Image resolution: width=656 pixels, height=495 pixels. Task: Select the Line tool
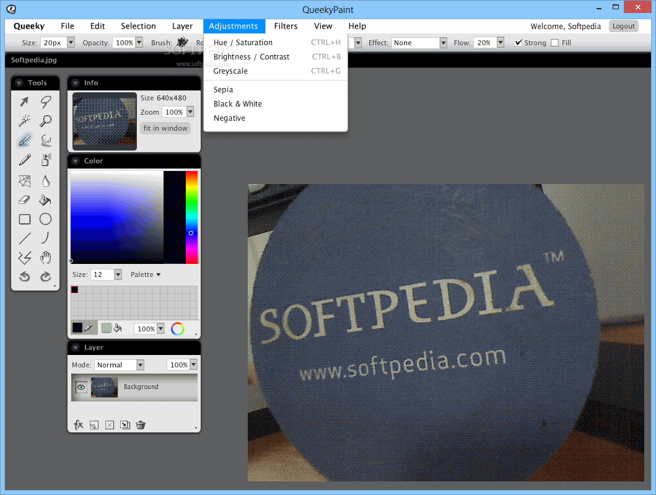pos(25,238)
